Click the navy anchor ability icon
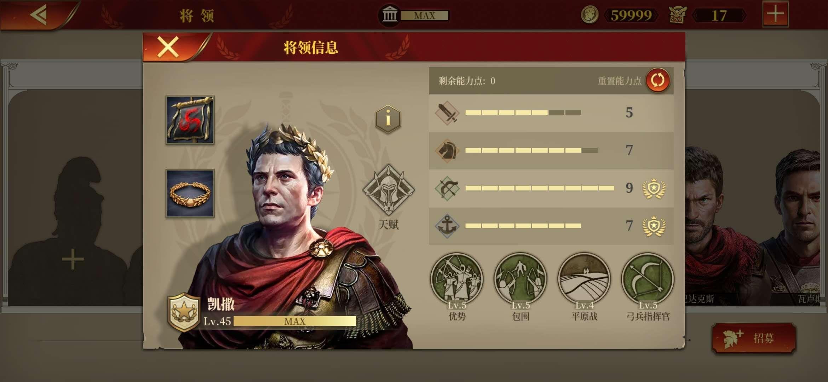 click(x=447, y=226)
